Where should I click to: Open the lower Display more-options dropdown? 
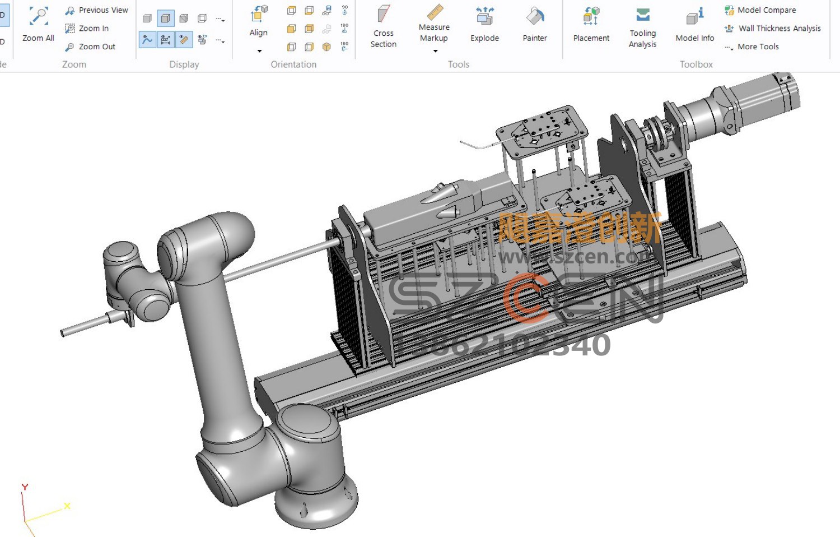(220, 41)
